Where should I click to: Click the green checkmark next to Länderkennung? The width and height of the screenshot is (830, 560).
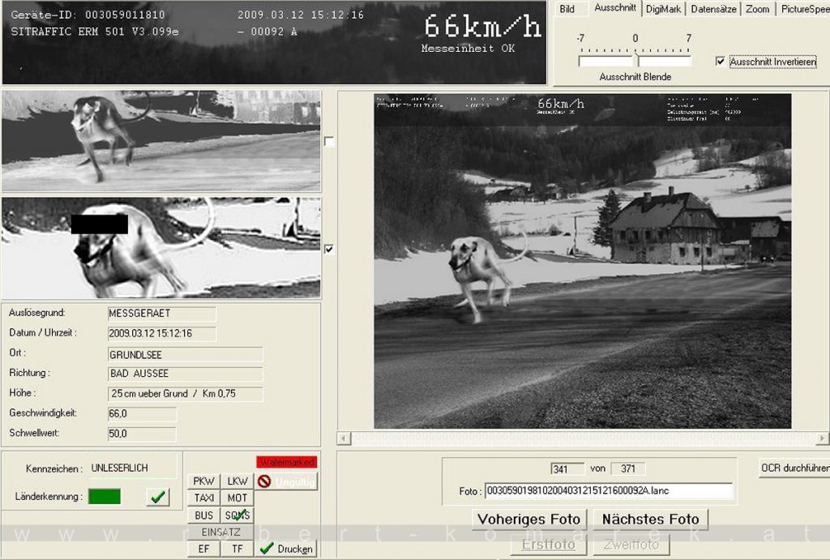(x=158, y=497)
